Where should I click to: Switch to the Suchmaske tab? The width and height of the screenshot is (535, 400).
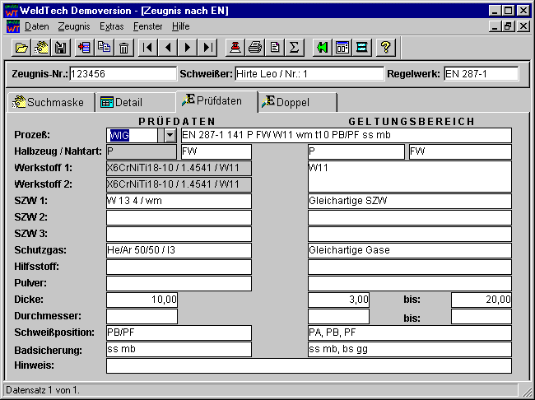pyautogui.click(x=48, y=102)
